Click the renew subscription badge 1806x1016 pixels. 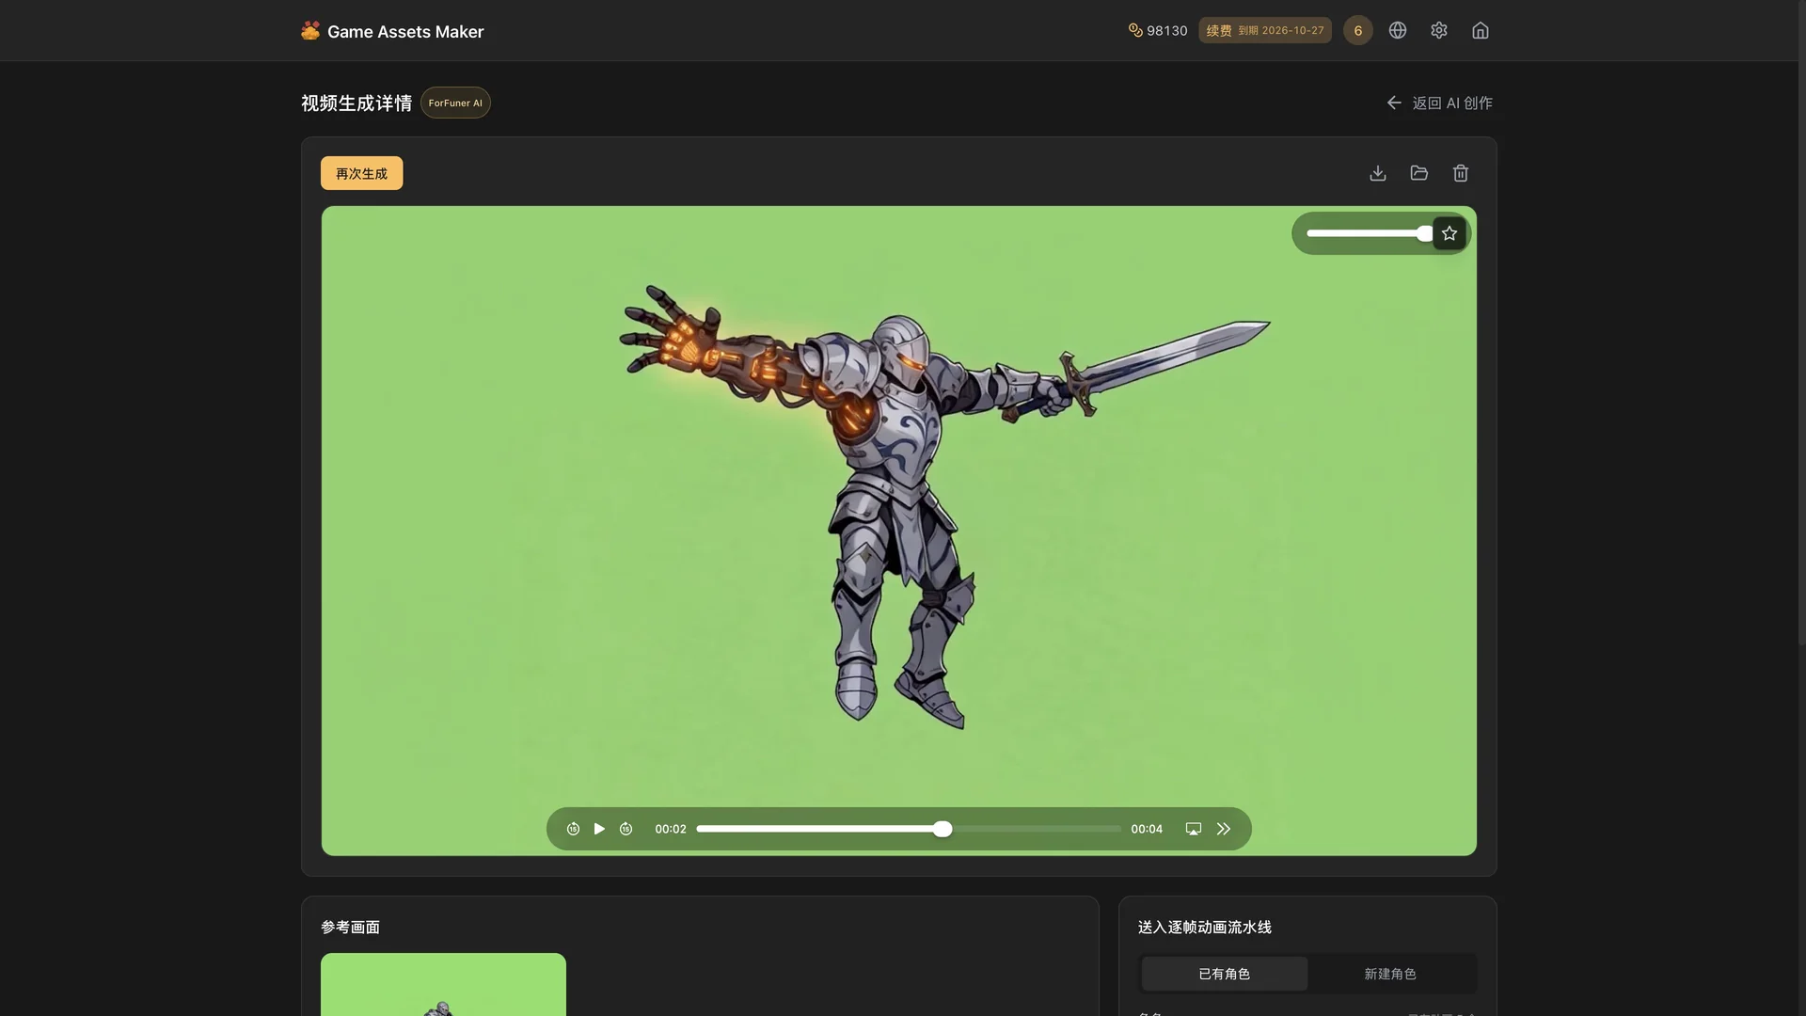point(1264,30)
